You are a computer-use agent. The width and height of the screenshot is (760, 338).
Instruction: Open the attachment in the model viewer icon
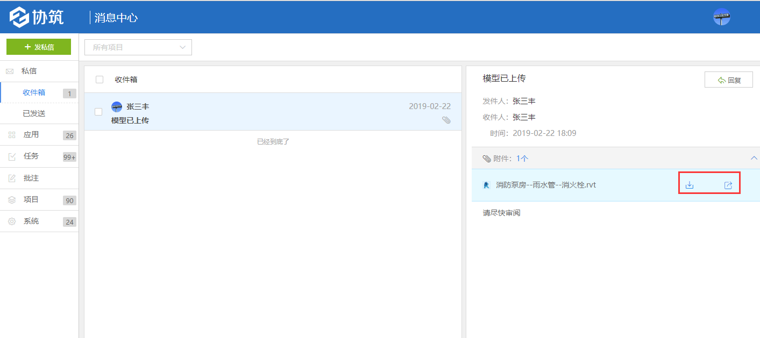click(728, 185)
